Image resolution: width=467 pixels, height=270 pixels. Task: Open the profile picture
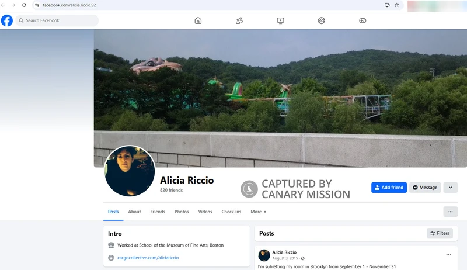pyautogui.click(x=130, y=171)
